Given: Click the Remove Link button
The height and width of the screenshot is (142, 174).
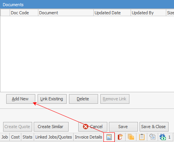Looking at the screenshot, I should pos(115,99).
